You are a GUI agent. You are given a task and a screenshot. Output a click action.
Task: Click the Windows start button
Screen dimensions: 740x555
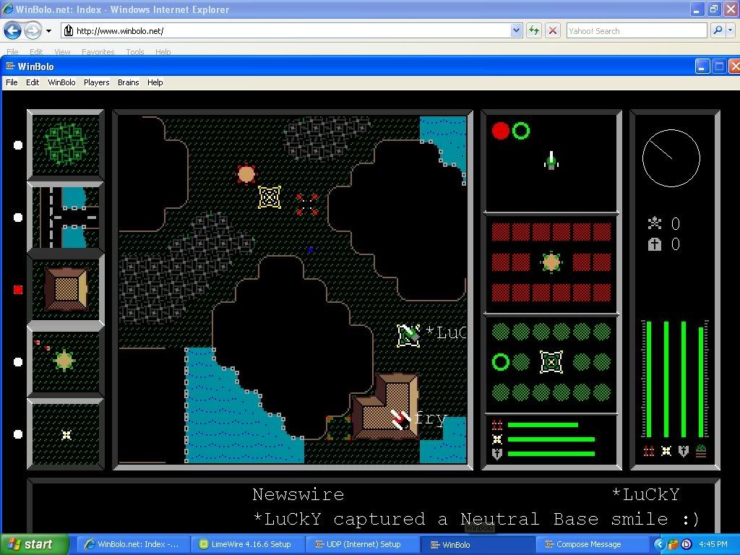pos(34,544)
